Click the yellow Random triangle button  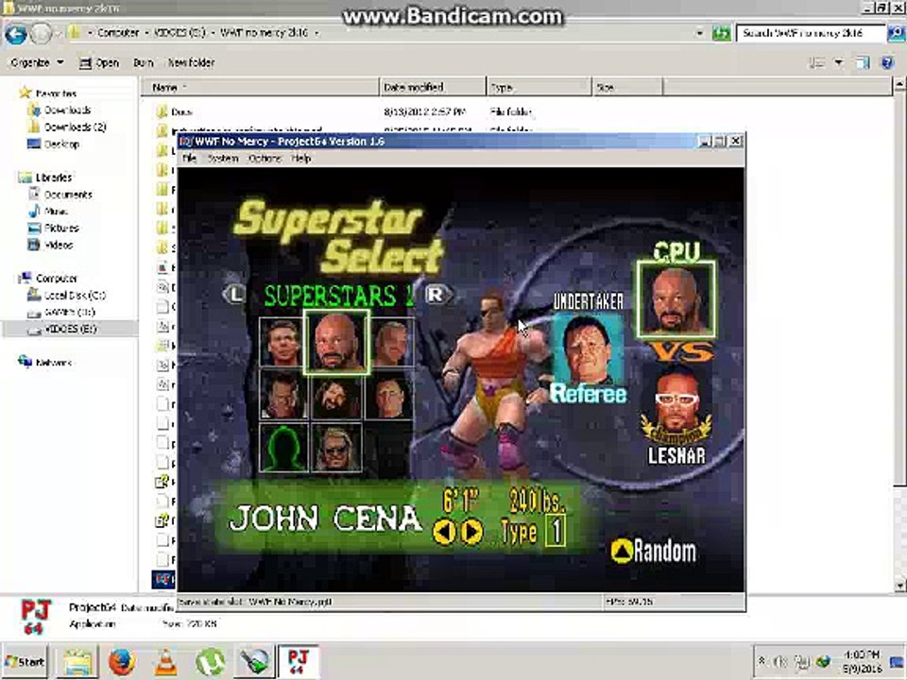pos(622,551)
